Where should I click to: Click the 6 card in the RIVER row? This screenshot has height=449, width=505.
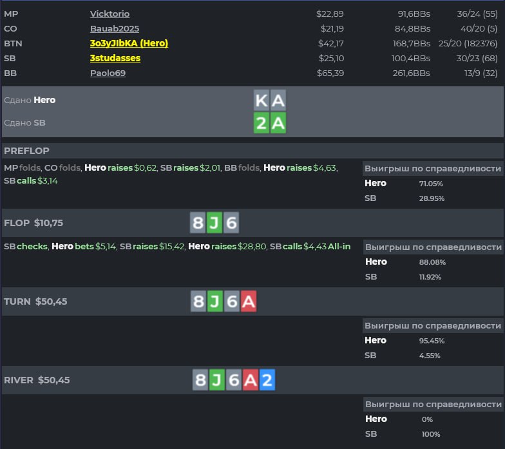tap(234, 380)
